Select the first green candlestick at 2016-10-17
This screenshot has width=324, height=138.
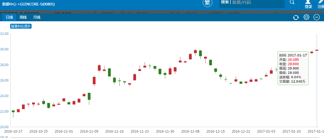point(13,111)
